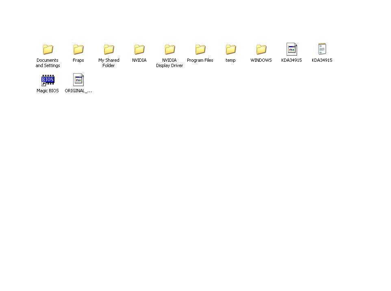Viewport: 391px width, 291px height.
Task: Click the 'WINDOWS' folder name text
Action: click(261, 61)
